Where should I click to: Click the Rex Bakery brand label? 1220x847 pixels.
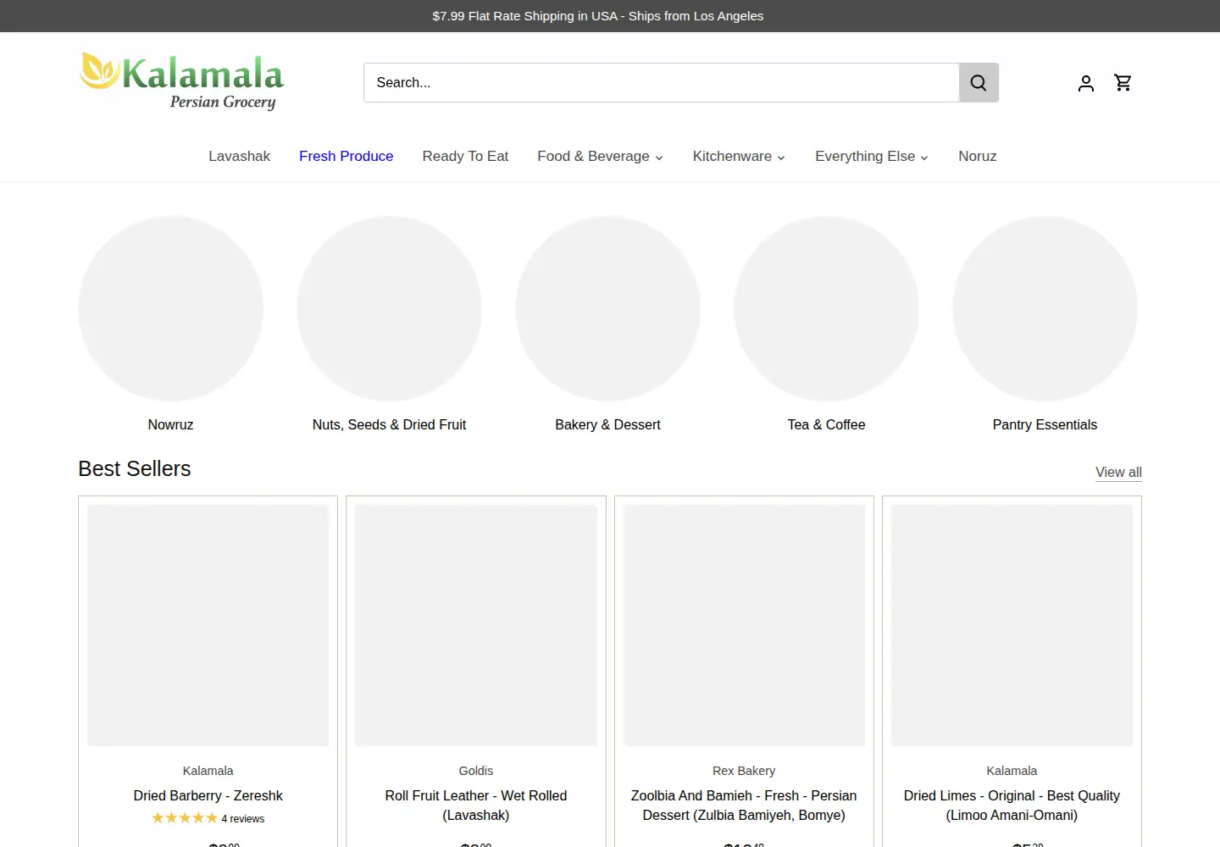pyautogui.click(x=744, y=771)
